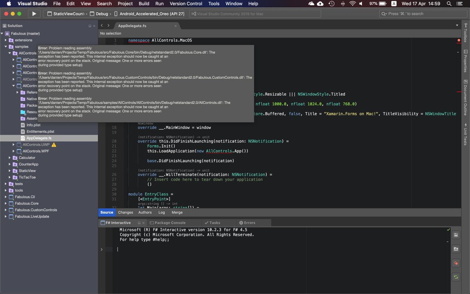Open the Properties side pad
The height and width of the screenshot is (294, 470).
(465, 61)
